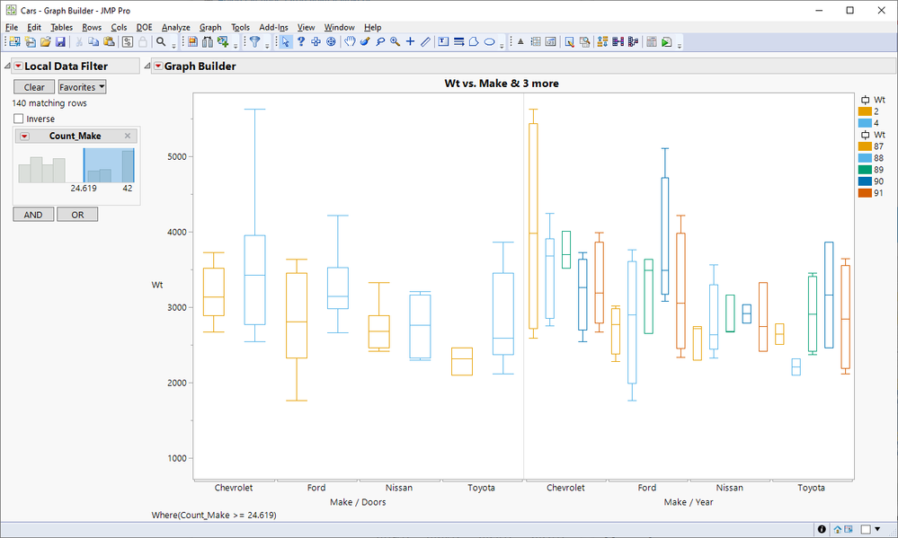Screen dimensions: 898x538
Task: Expand the toolbar overflow after the Oval tool
Action: (501, 45)
